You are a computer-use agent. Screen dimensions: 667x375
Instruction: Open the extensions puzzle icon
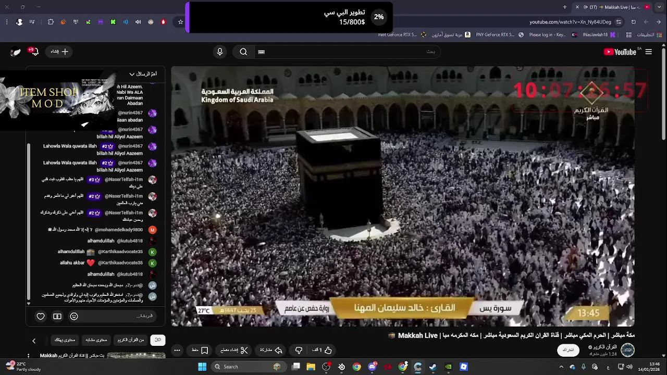click(x=51, y=22)
